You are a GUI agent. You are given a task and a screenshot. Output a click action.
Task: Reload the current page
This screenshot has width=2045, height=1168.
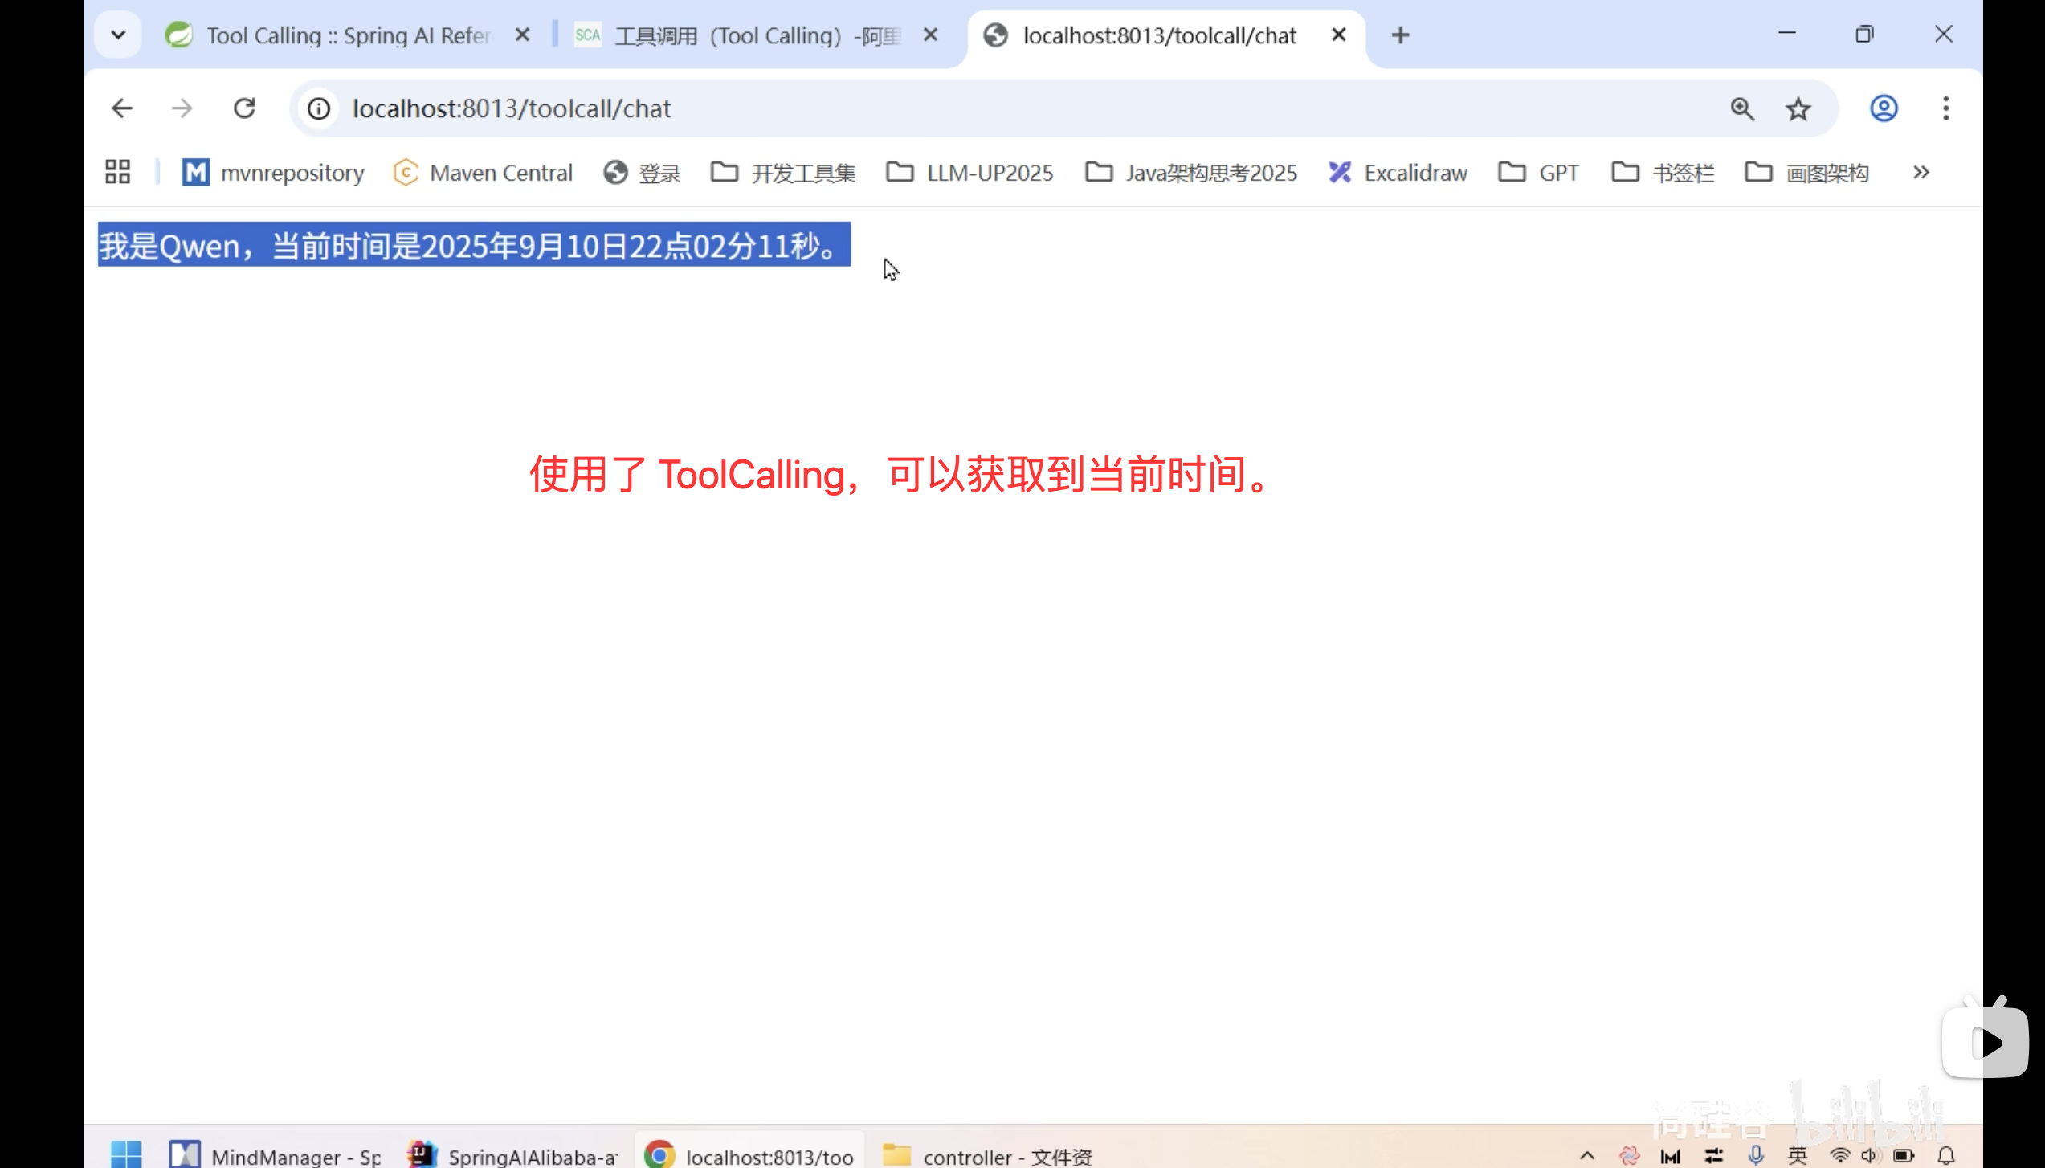coord(244,108)
